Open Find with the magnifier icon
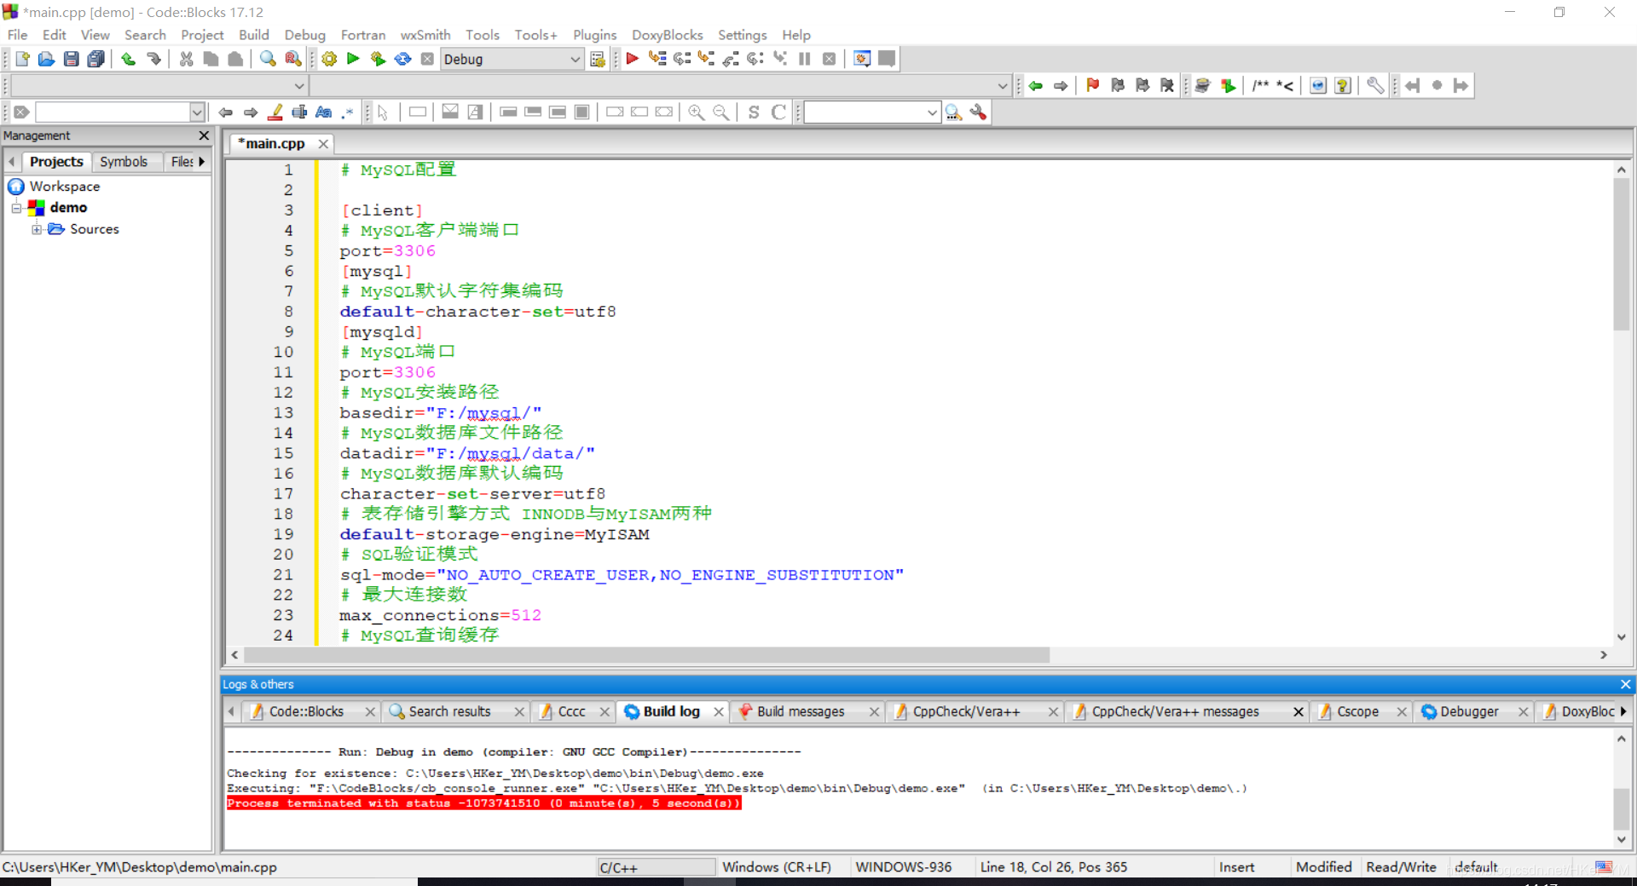The height and width of the screenshot is (886, 1637). [x=268, y=59]
